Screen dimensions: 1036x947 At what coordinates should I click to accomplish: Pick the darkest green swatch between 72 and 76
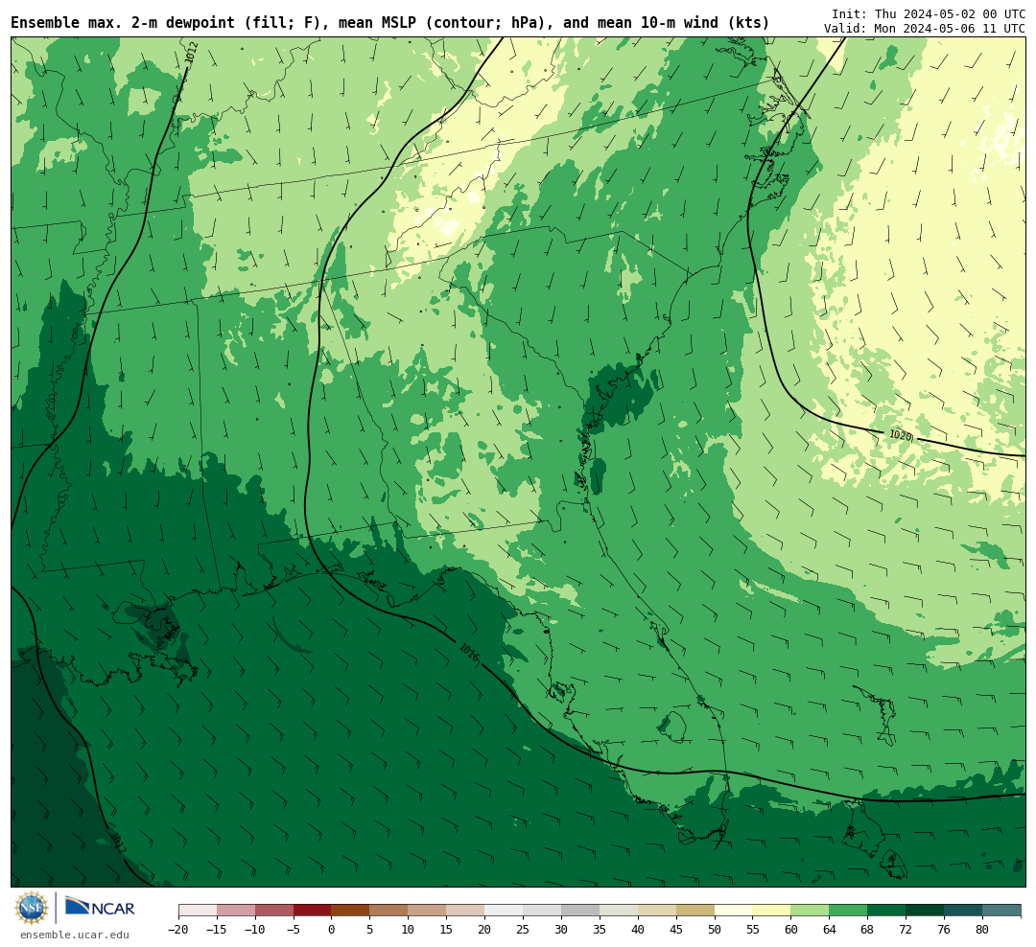pos(926,911)
